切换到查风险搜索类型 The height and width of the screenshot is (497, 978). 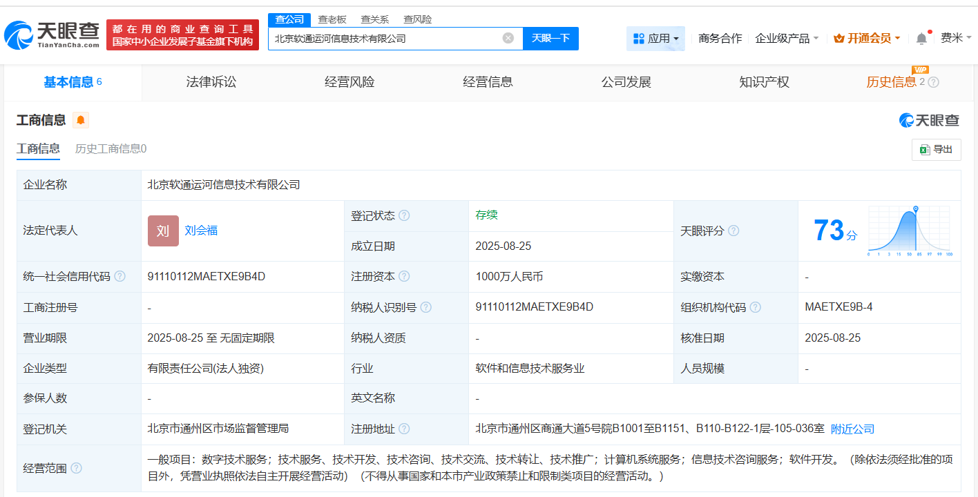click(x=417, y=19)
